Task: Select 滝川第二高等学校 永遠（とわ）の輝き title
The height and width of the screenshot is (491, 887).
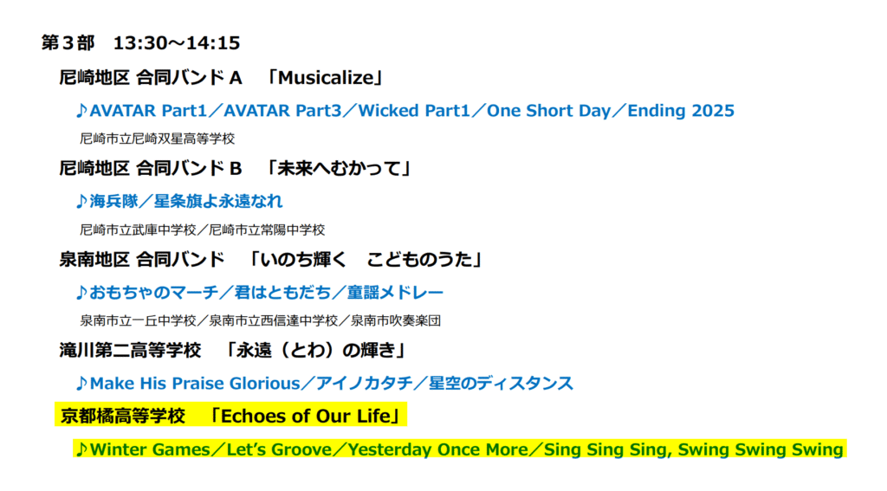Action: coord(232,351)
